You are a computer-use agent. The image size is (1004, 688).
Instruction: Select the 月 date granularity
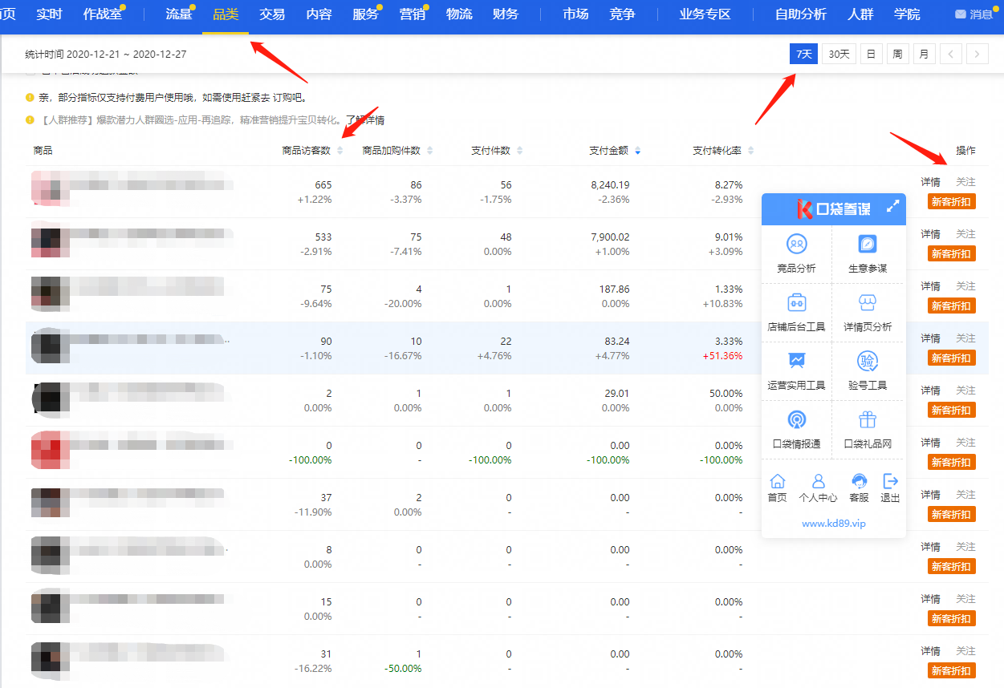tap(924, 54)
